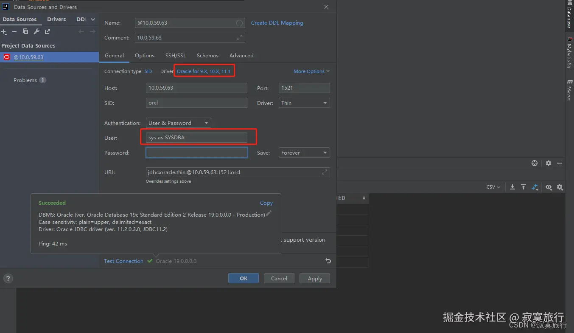Screen dimensions: 574x333
Task: Click the empty Password field
Action: pos(196,152)
